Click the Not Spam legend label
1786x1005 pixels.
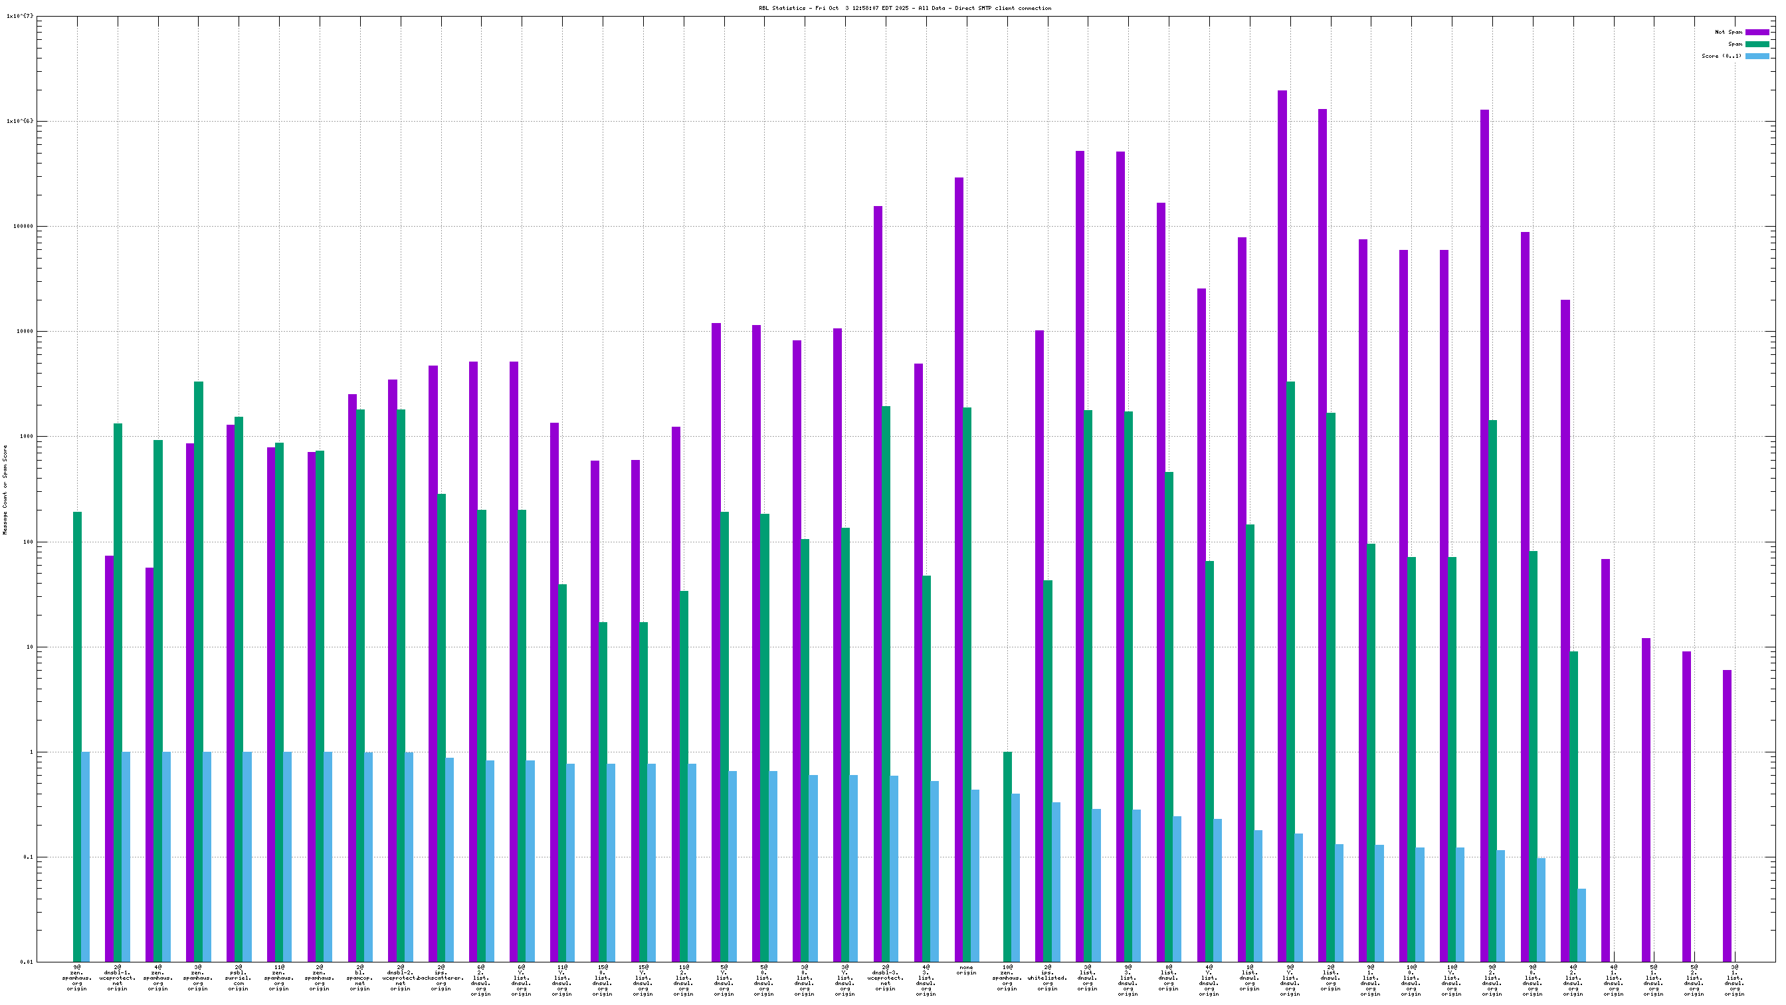tap(1728, 32)
